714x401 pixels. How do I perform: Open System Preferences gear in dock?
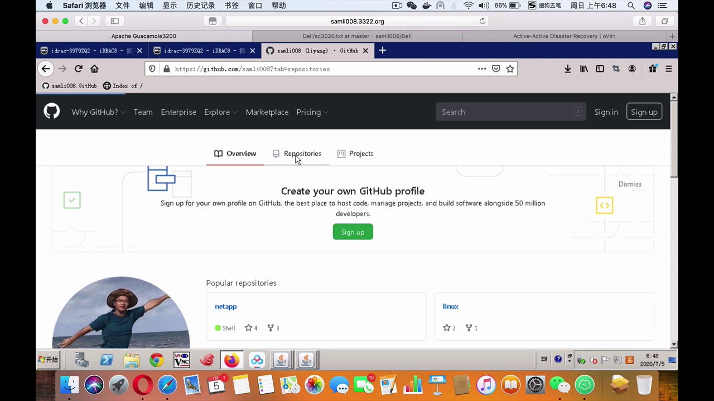tap(535, 385)
